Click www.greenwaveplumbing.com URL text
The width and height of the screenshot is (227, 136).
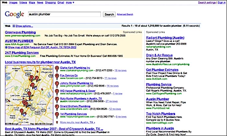click(x=23, y=36)
